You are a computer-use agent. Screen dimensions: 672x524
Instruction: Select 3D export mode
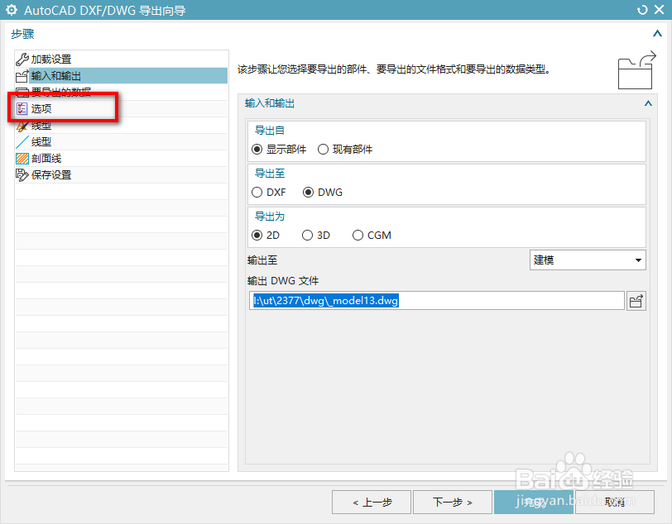click(307, 235)
